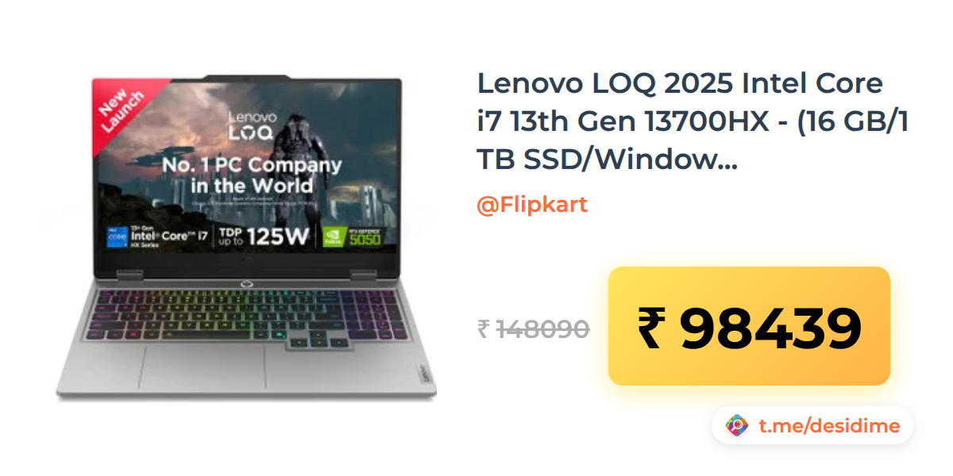Click the struck-through ₹ 148090 original price

[533, 328]
